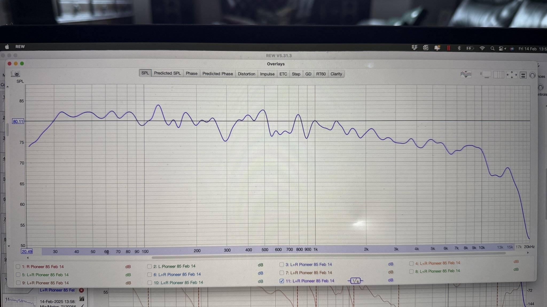The width and height of the screenshot is (547, 307).
Task: Click the red bars menu bar icon
Action: 448,48
